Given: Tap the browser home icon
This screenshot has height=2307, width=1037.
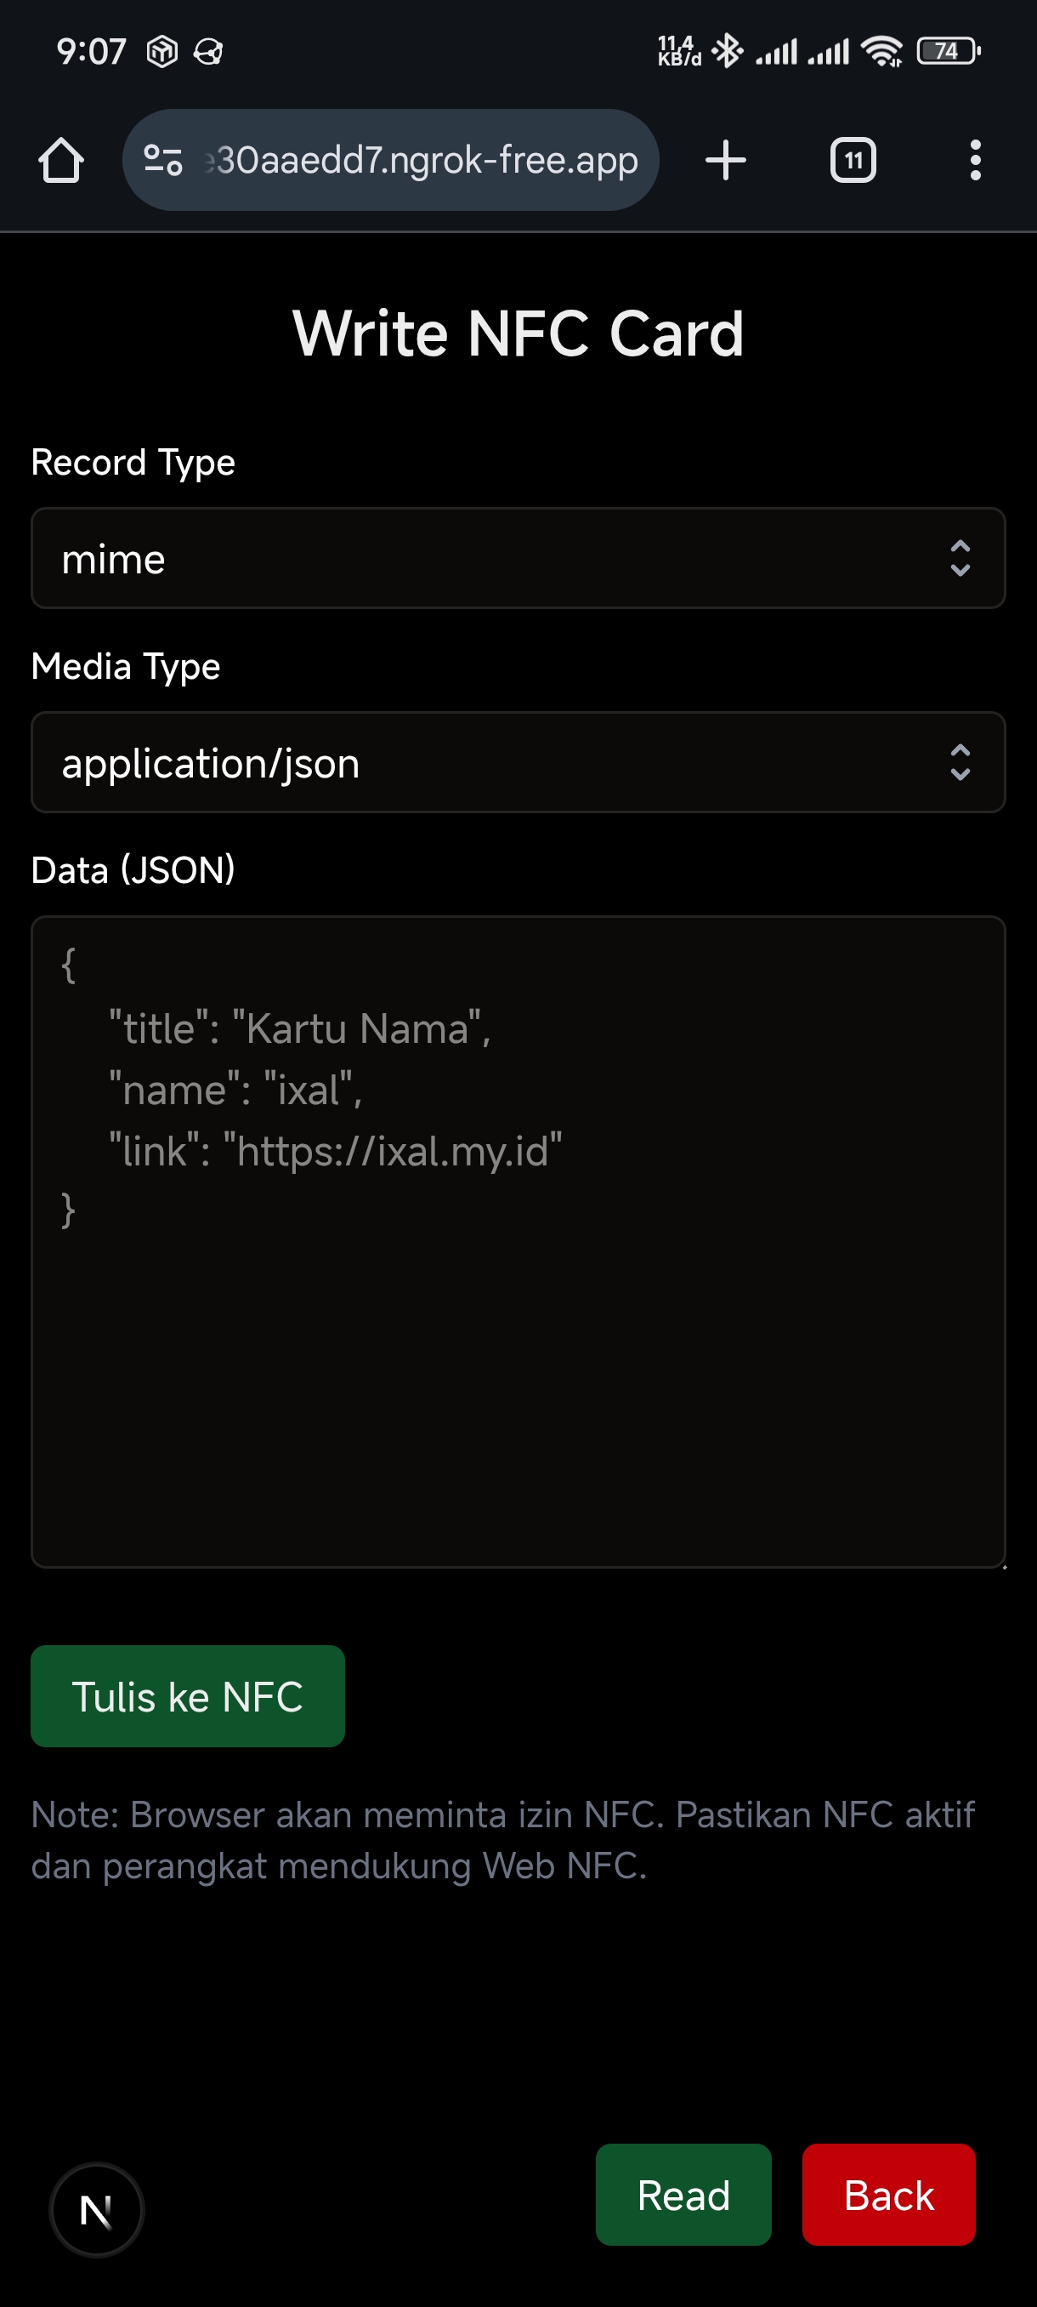Looking at the screenshot, I should 61,160.
